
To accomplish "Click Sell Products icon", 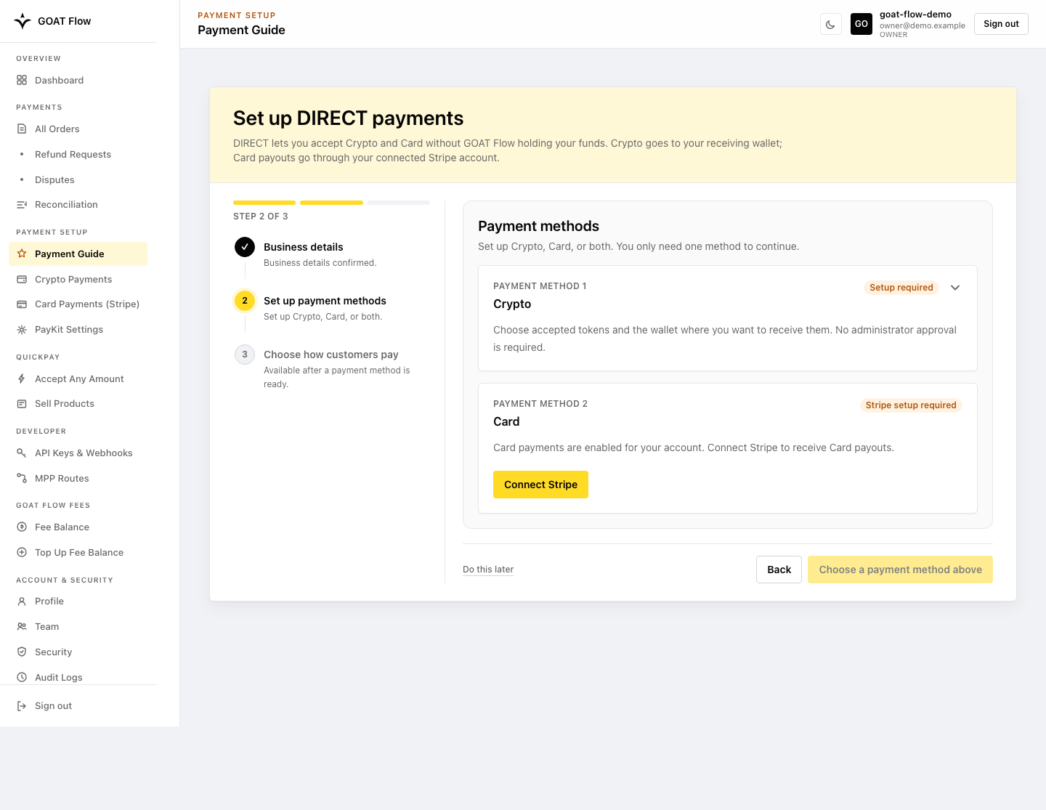I will tap(22, 404).
